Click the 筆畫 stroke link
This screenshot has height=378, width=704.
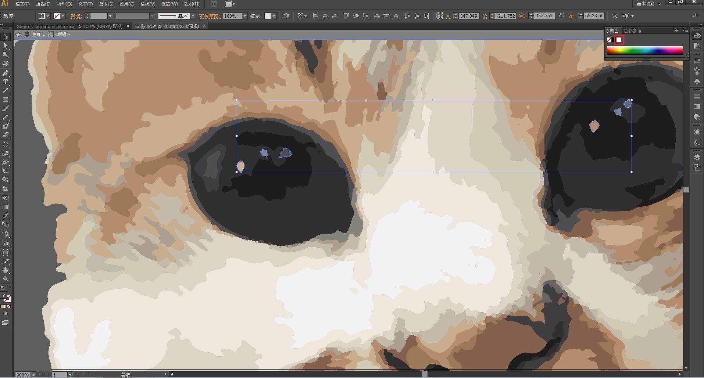coord(76,16)
